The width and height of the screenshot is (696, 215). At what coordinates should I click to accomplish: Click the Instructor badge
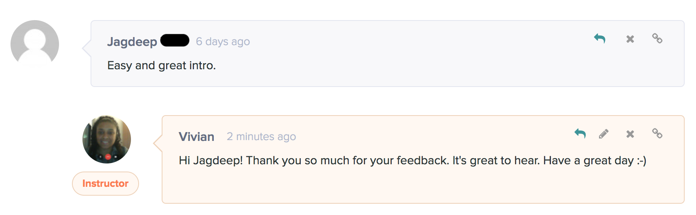[x=105, y=184]
